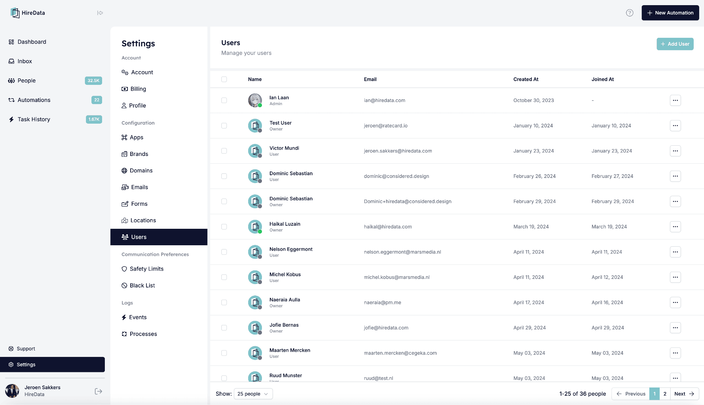Collapse the sidebar with the arrow icon
Viewport: 704px width, 405px height.
coord(100,13)
